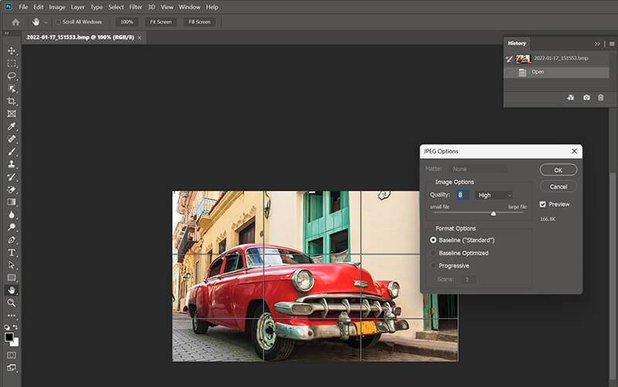Click the foreground color swatch
618x387 pixels.
[x=9, y=337]
